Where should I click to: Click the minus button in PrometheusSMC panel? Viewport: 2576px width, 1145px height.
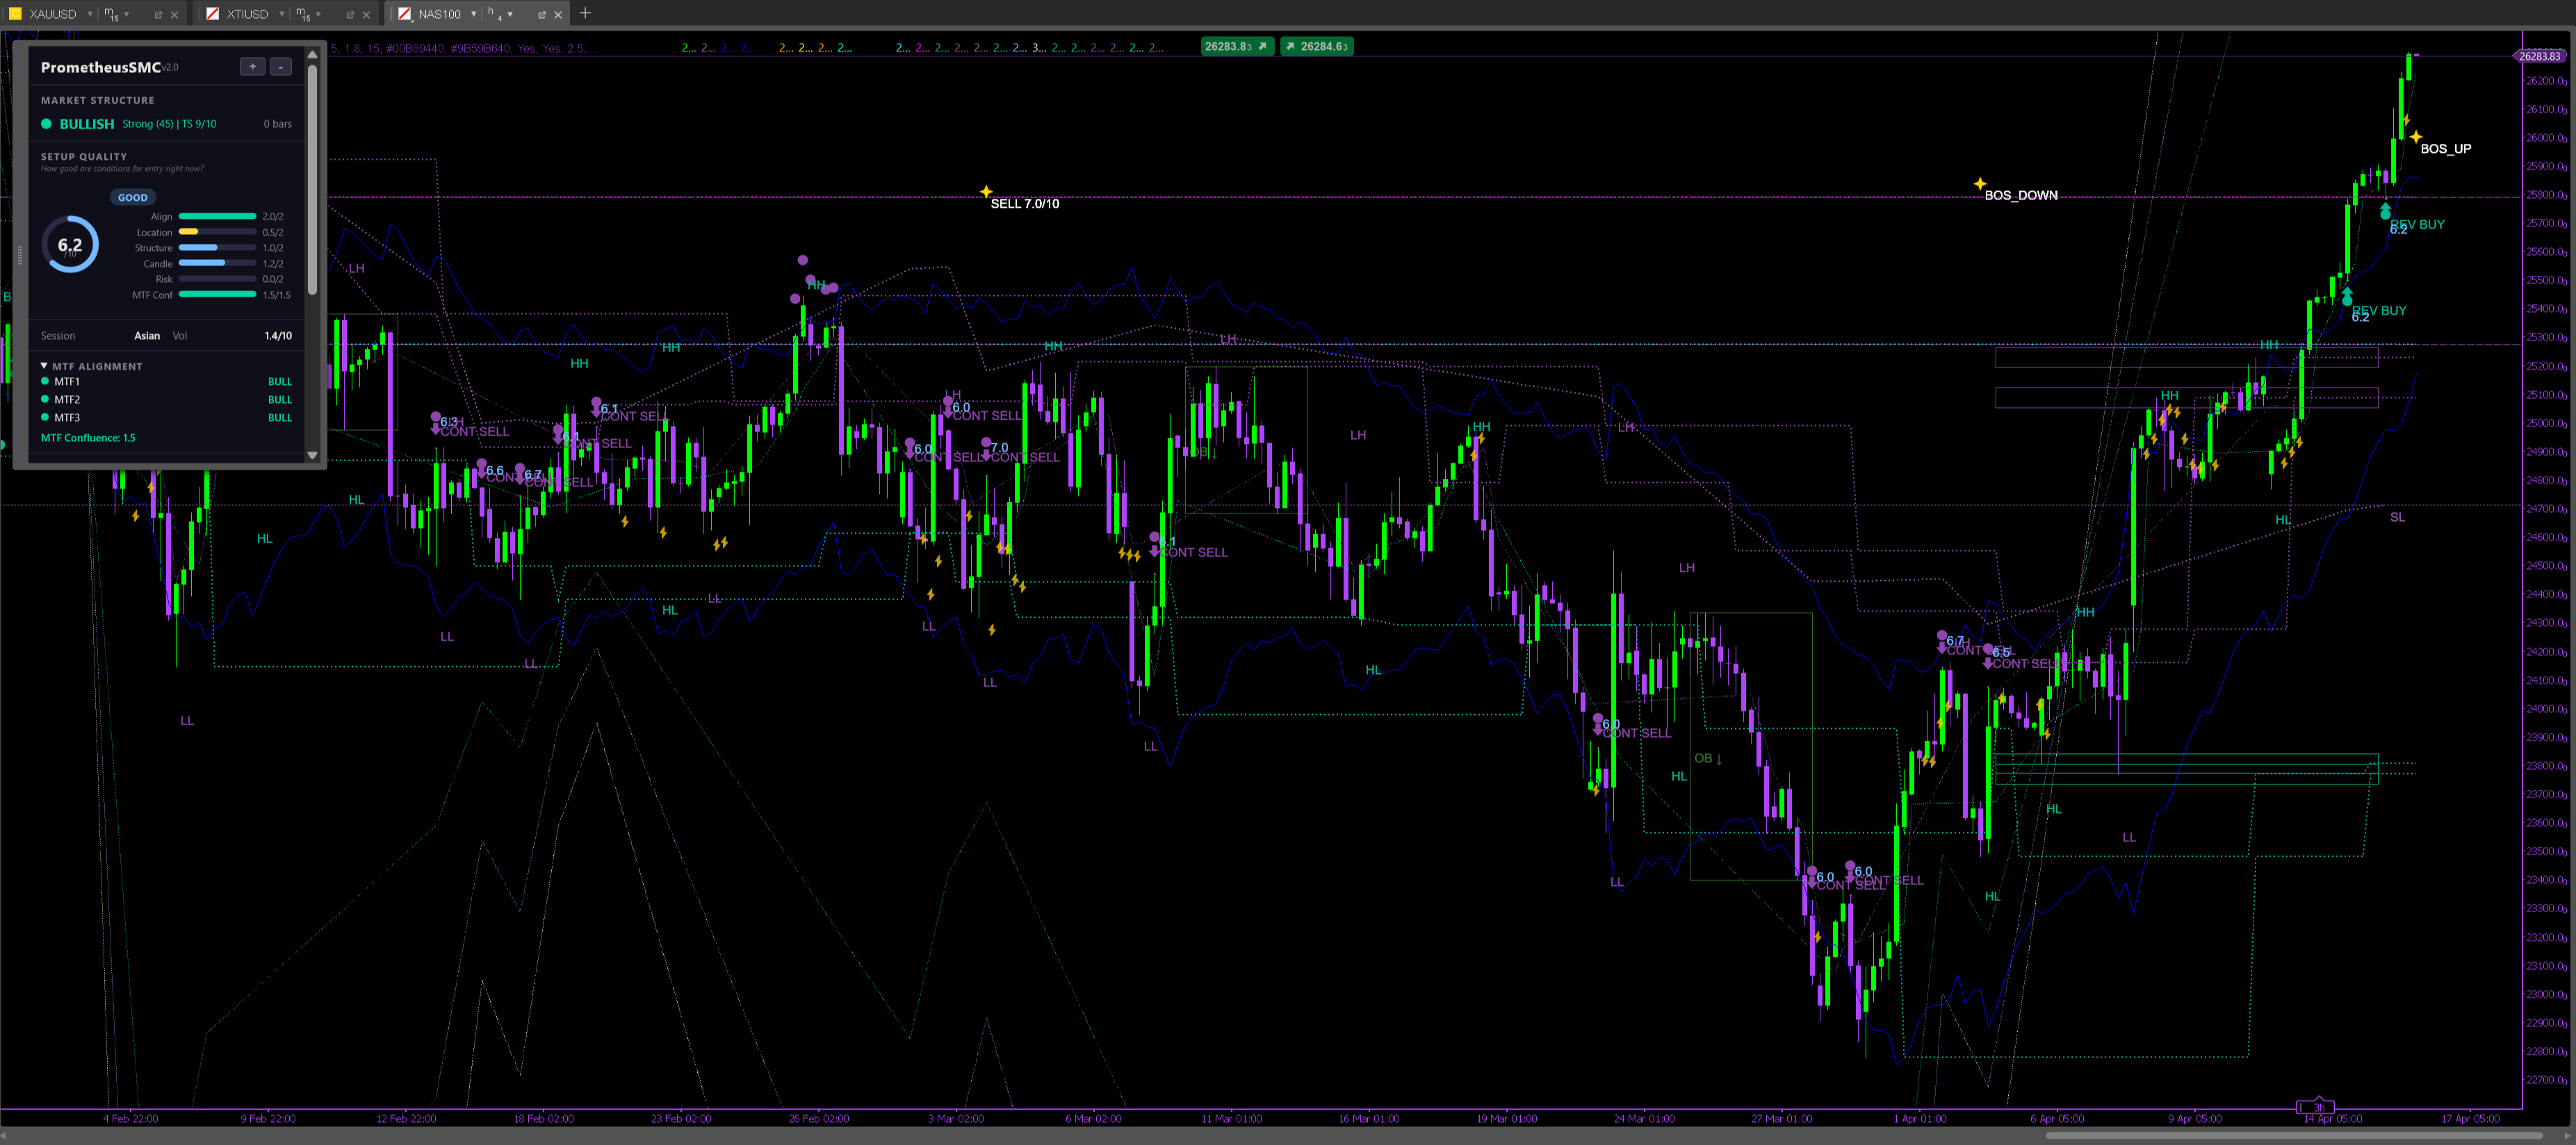click(x=281, y=67)
